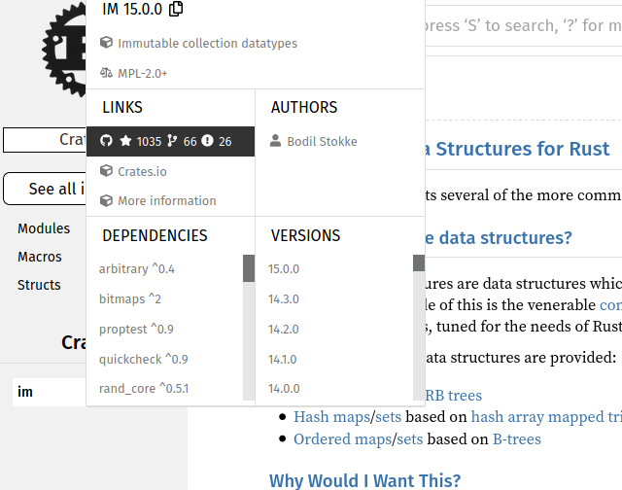Click the Crate box in the left sidebar
622x490 pixels.
[x=45, y=140]
